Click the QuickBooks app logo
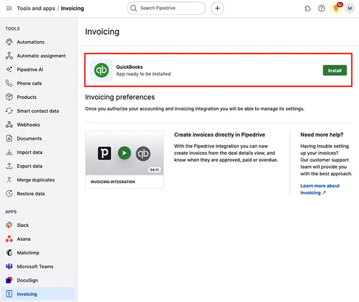 (101, 70)
